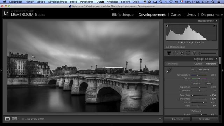Click the Auto tonality button
Viewport: 224px width, 126px height.
(209, 84)
